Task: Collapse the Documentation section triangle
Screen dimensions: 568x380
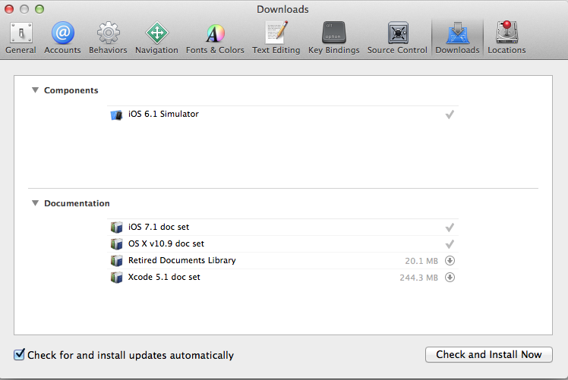Action: pos(35,203)
